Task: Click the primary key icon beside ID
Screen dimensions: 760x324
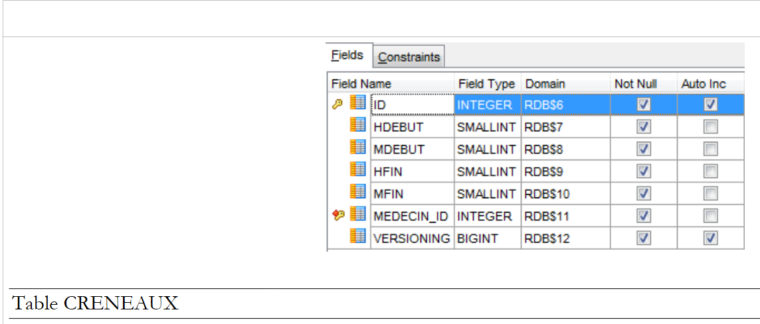Action: click(x=337, y=104)
